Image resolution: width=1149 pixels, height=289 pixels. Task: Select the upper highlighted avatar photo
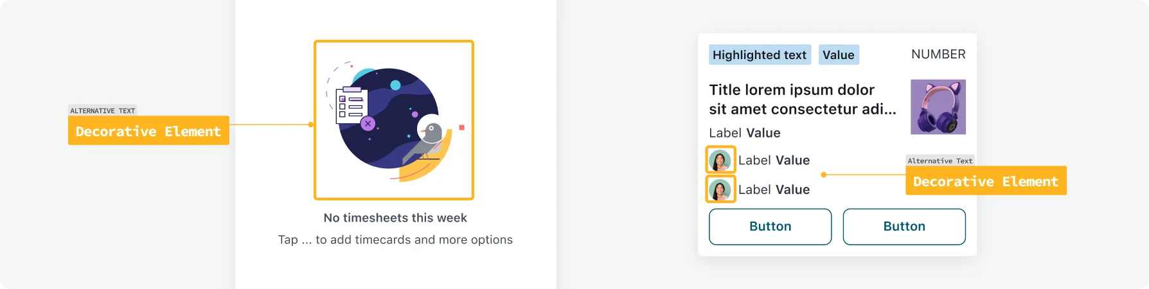tap(720, 160)
